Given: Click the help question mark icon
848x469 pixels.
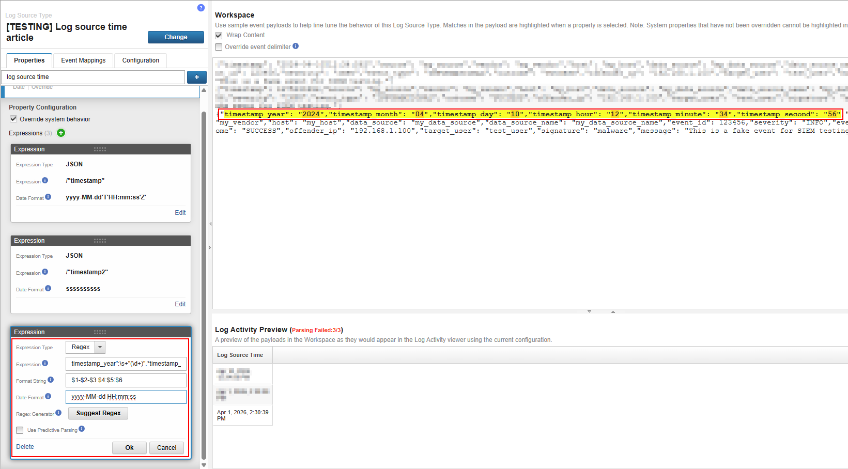Looking at the screenshot, I should point(201,8).
